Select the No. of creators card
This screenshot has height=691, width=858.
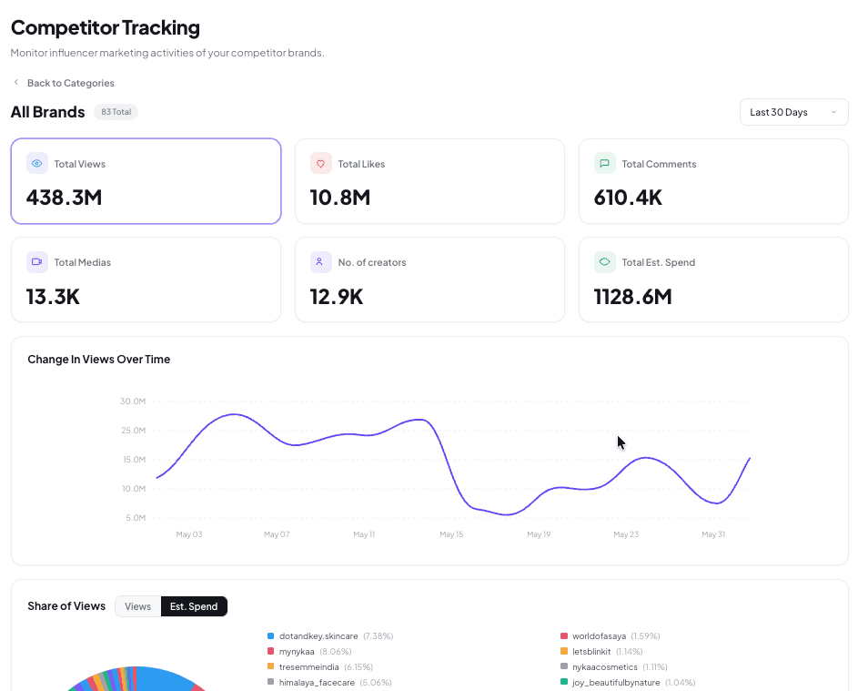click(x=429, y=279)
